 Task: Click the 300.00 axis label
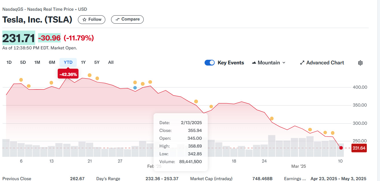tap(360, 123)
